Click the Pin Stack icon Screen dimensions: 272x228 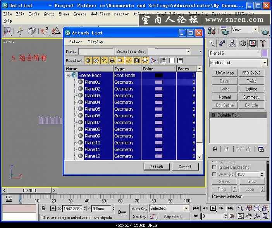(x=214, y=149)
